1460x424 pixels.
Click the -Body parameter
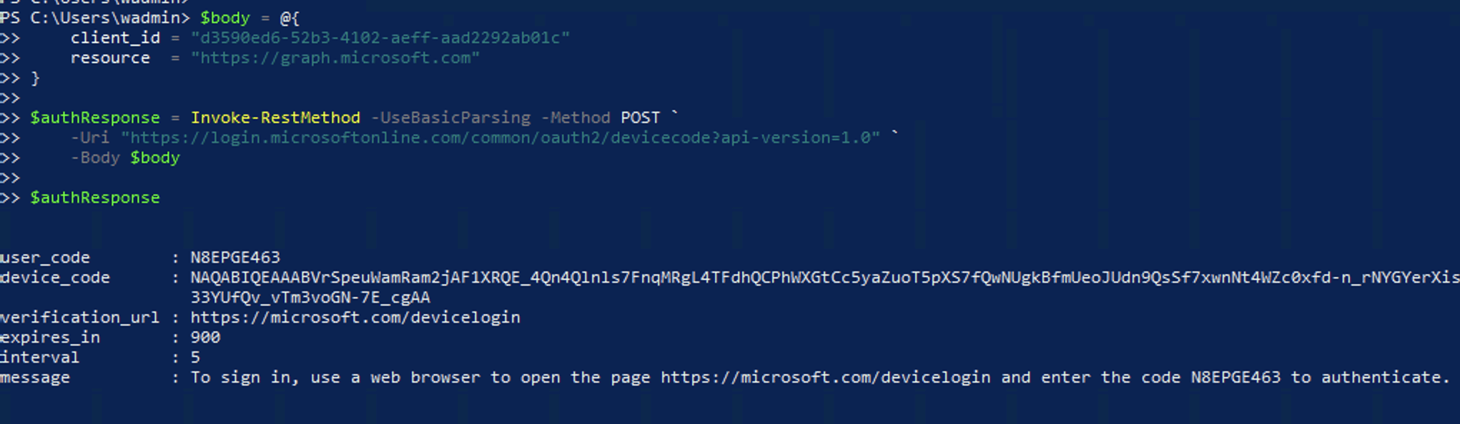click(95, 158)
